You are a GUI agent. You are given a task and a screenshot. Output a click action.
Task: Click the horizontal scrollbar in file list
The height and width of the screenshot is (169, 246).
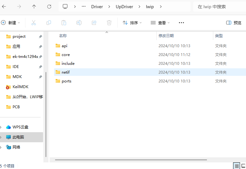131,160
